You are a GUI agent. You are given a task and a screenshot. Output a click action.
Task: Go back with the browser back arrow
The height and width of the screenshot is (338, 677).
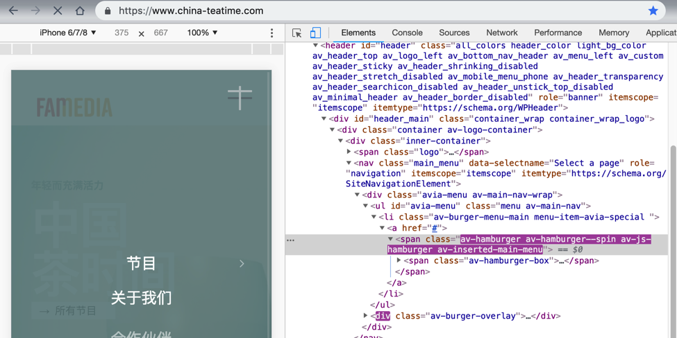coord(13,11)
